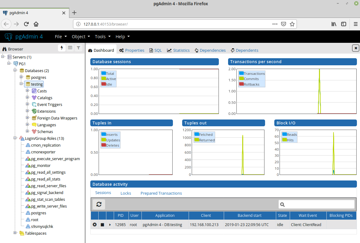
Task: Click the Idle red legend swatch
Action: [x=104, y=84]
